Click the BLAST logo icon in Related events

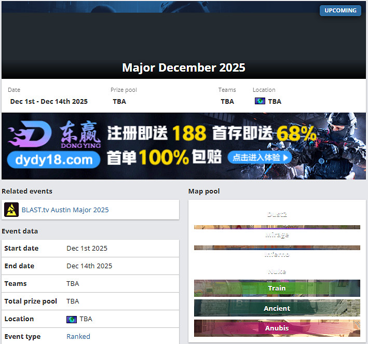(x=11, y=210)
